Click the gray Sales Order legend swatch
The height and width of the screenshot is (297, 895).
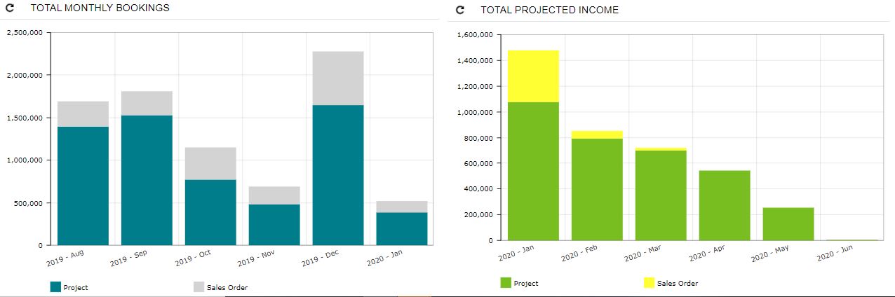(x=198, y=286)
